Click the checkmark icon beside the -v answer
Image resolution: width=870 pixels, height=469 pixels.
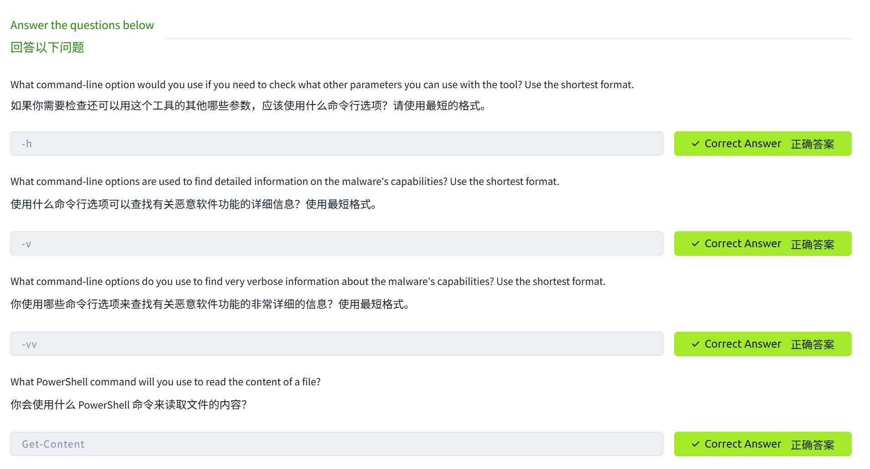tap(695, 244)
